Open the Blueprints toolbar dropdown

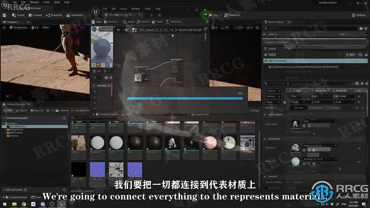coord(54,15)
